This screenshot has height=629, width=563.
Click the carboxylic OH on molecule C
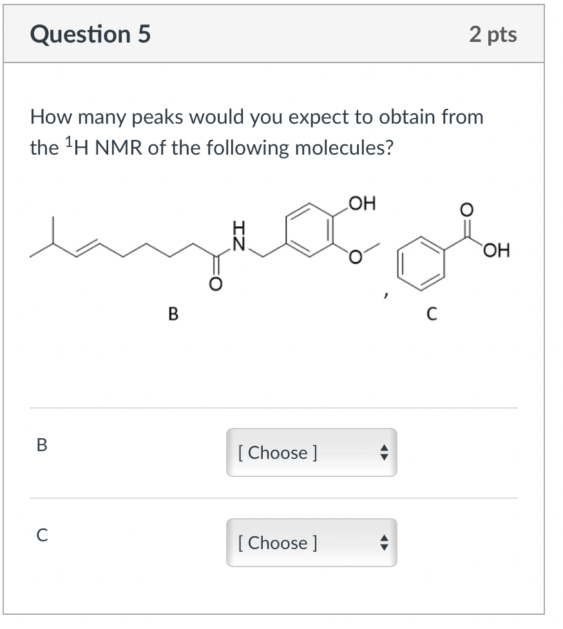coord(497,250)
